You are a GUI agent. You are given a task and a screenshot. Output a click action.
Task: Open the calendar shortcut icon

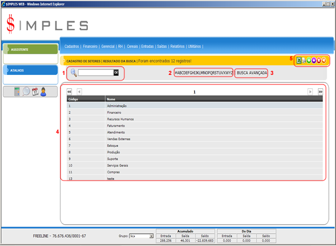coord(35,92)
